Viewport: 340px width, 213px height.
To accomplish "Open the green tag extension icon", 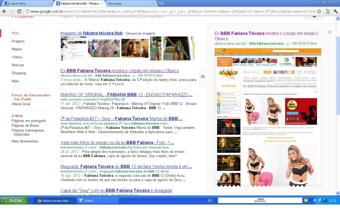I will point(328,11).
